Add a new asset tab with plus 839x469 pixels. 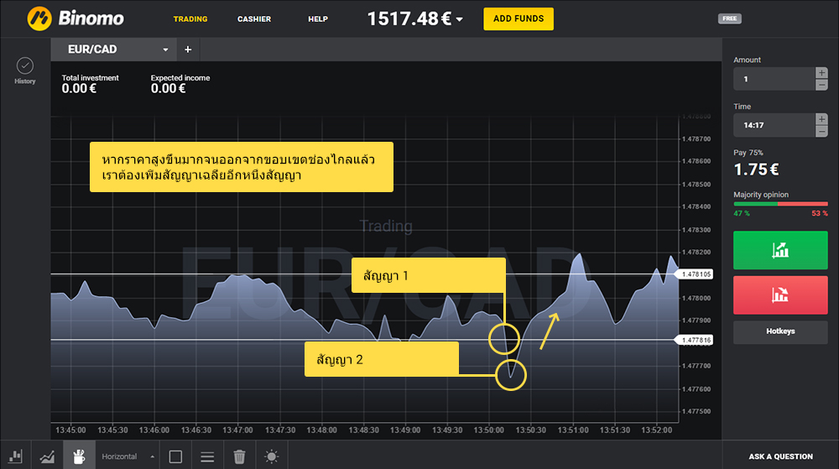pyautogui.click(x=188, y=50)
